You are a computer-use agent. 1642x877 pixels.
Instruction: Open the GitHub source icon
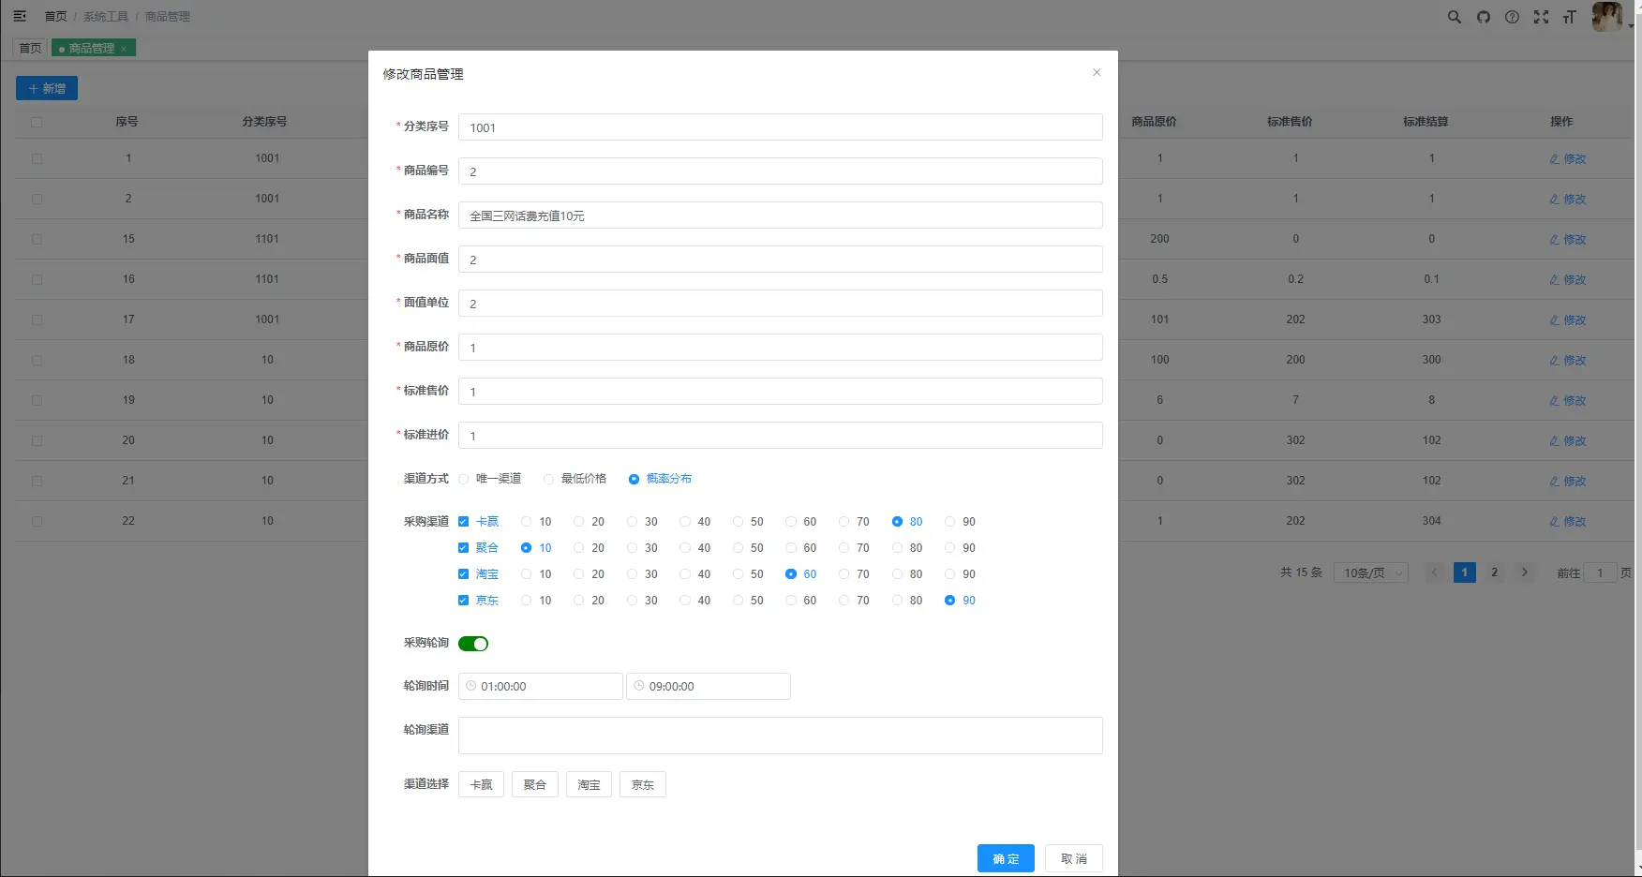(x=1484, y=17)
